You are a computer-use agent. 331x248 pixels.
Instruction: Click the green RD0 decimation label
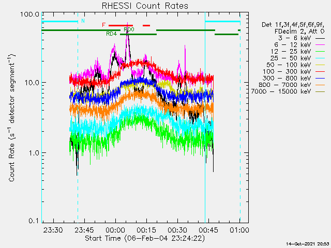pyautogui.click(x=129, y=29)
